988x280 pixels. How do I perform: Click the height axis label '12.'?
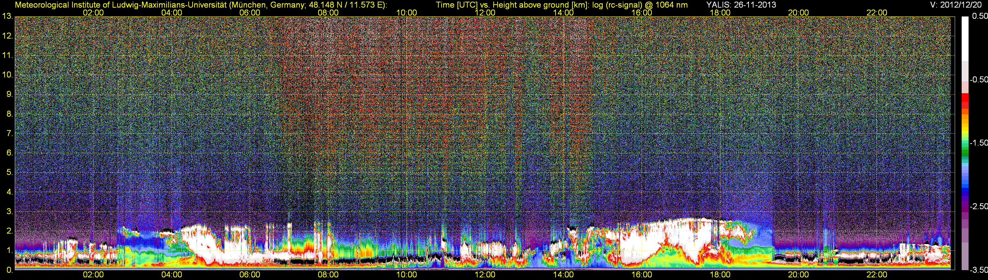click(x=8, y=36)
